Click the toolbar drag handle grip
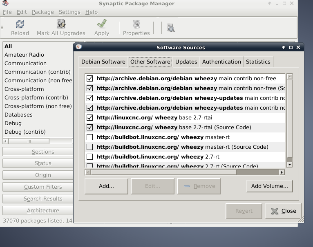Screen dimensions: 313x247 point(2,28)
